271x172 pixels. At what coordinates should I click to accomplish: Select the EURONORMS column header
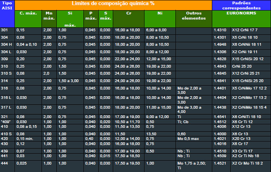pos(242,13)
